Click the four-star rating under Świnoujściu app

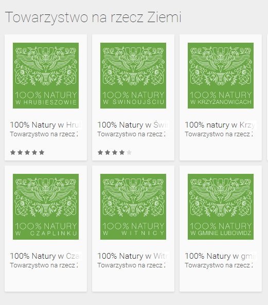coord(115,152)
